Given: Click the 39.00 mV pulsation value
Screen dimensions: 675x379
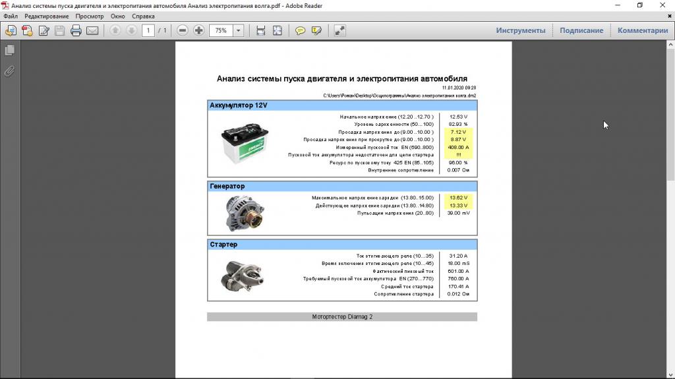Looking at the screenshot, I should click(459, 213).
